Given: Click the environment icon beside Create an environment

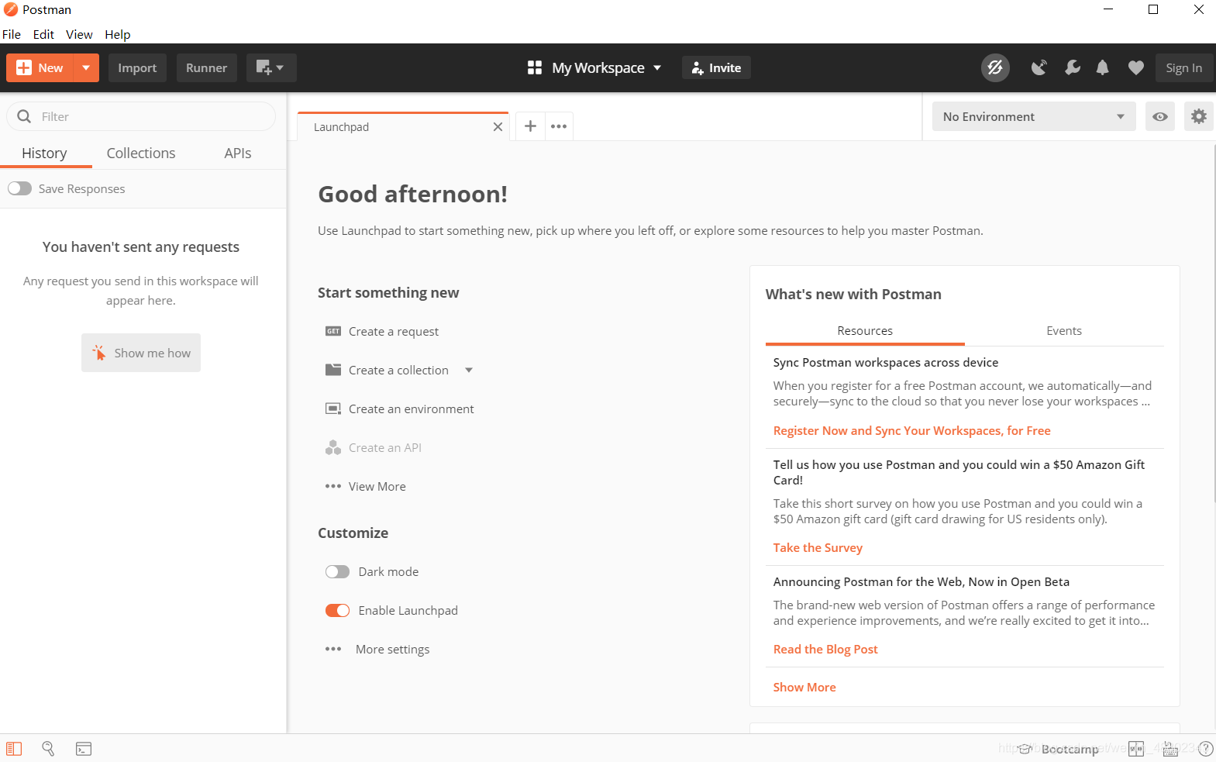Looking at the screenshot, I should point(333,409).
